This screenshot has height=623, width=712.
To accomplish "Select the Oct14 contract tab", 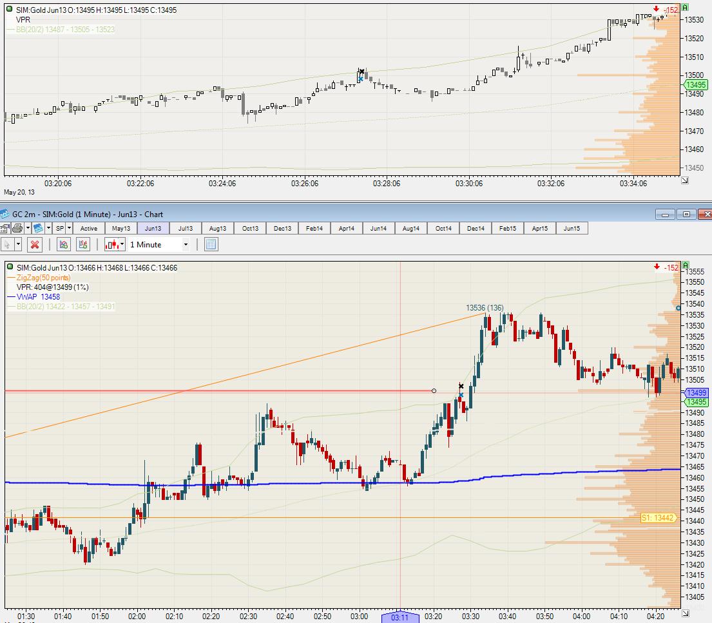I will pyautogui.click(x=443, y=228).
